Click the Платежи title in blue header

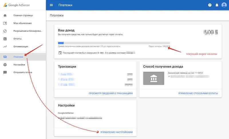point(65,5)
